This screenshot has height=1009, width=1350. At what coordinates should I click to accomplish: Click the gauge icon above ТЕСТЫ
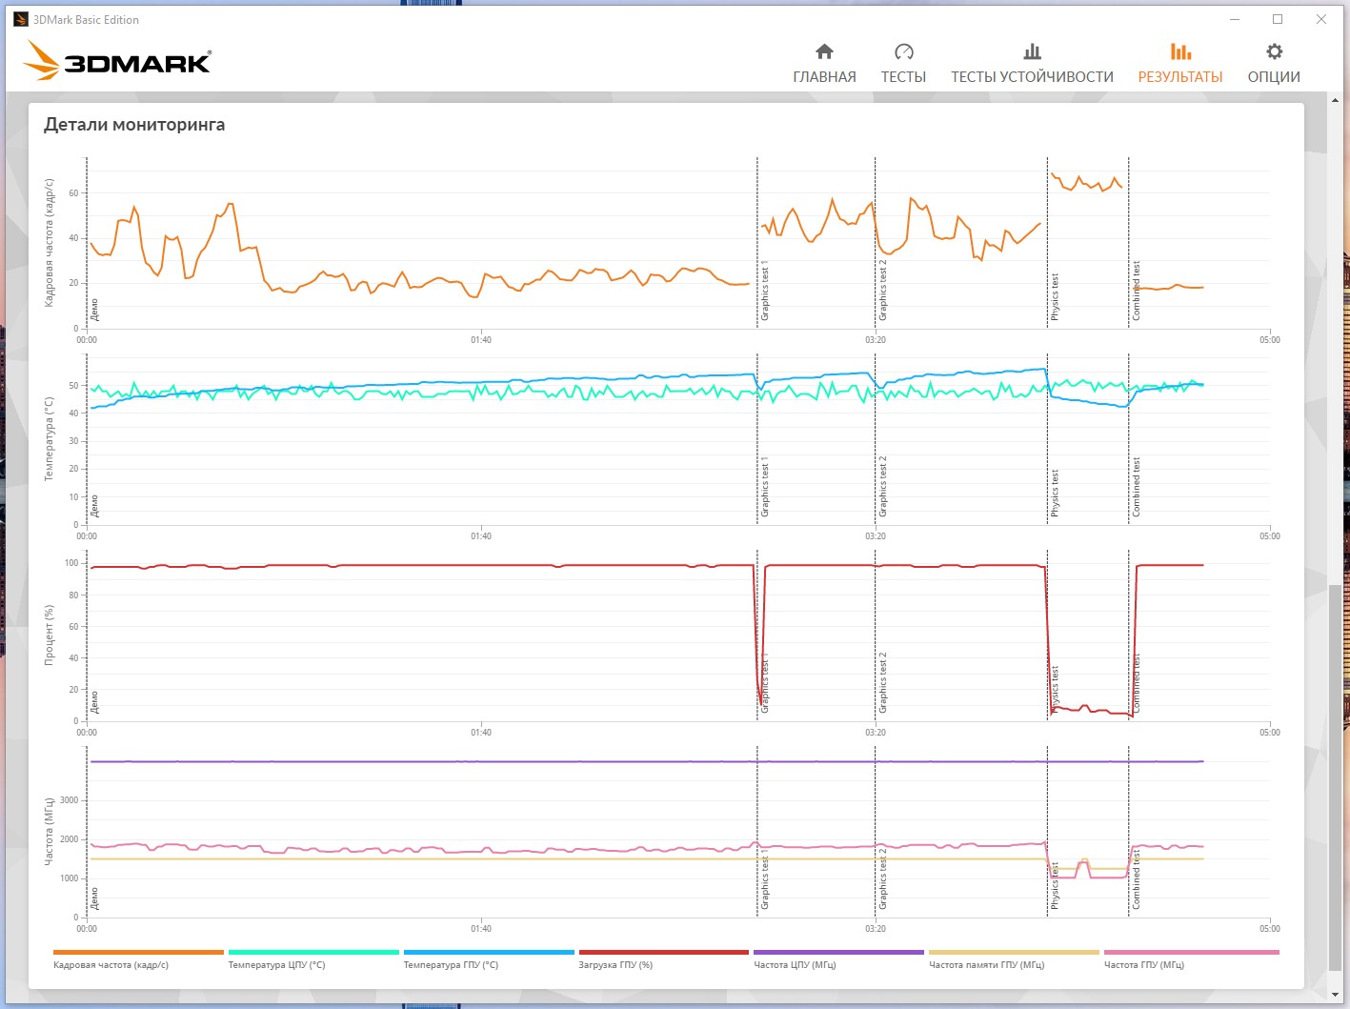tap(903, 51)
